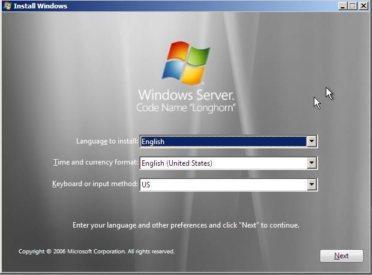Click the Windows flag logo
Screen dimensions: 372x275
tap(185, 62)
